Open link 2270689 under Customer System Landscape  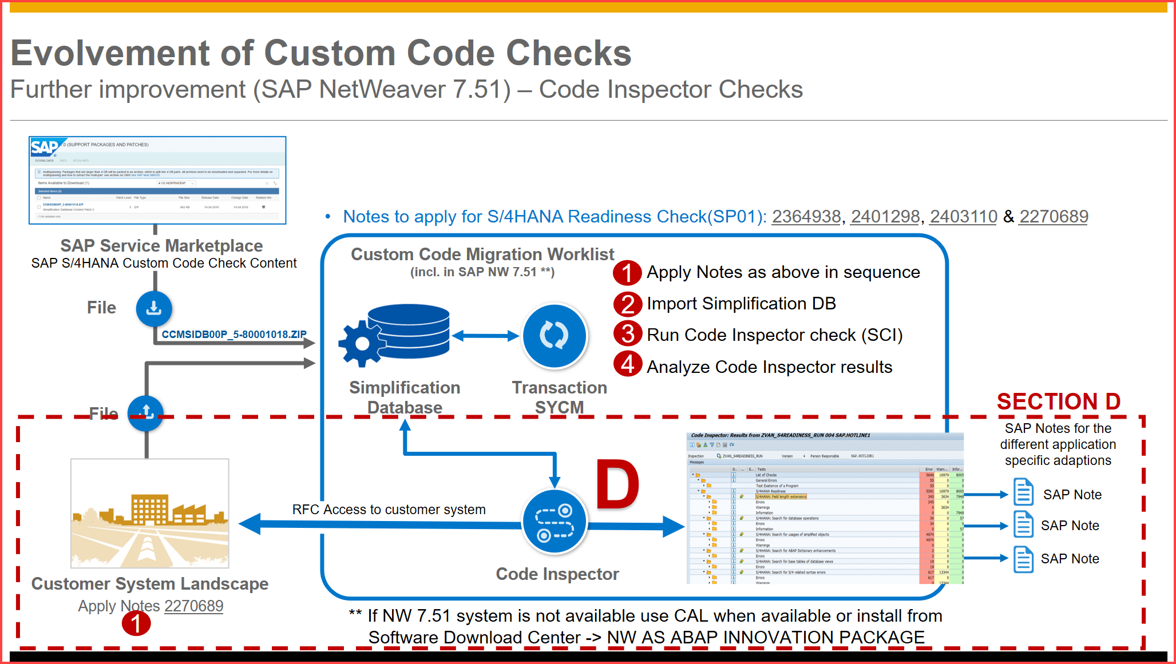(x=193, y=606)
